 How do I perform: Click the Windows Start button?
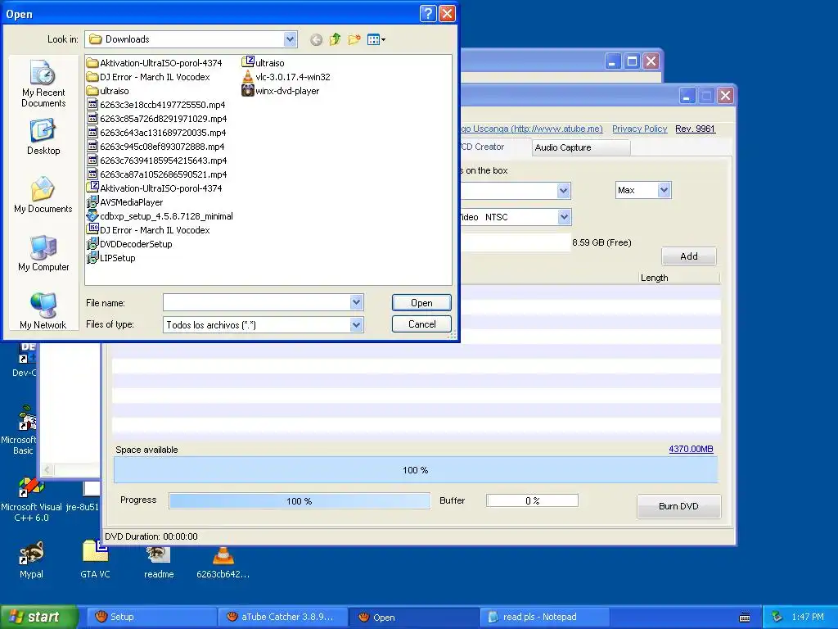(38, 617)
